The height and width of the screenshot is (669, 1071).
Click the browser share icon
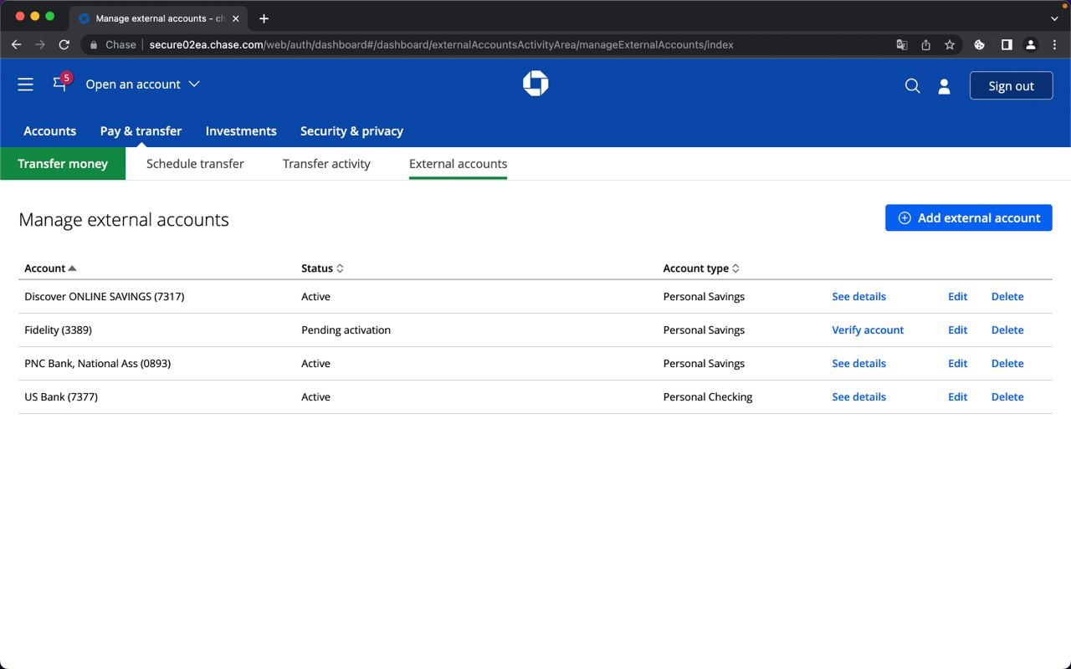tap(925, 44)
